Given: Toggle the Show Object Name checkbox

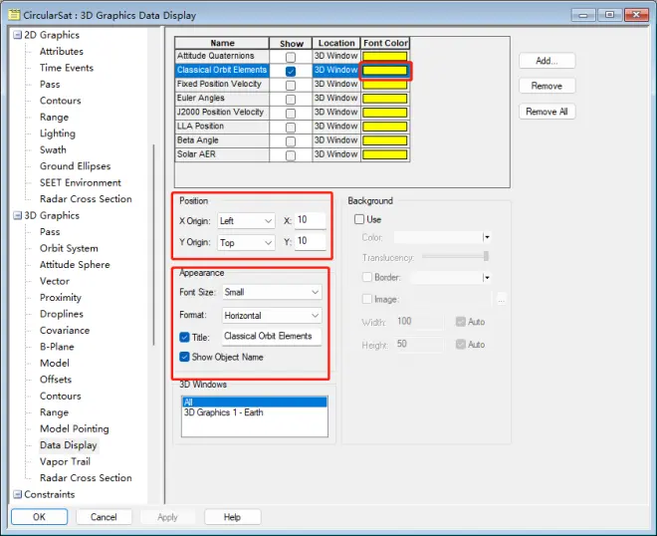Looking at the screenshot, I should pyautogui.click(x=184, y=357).
